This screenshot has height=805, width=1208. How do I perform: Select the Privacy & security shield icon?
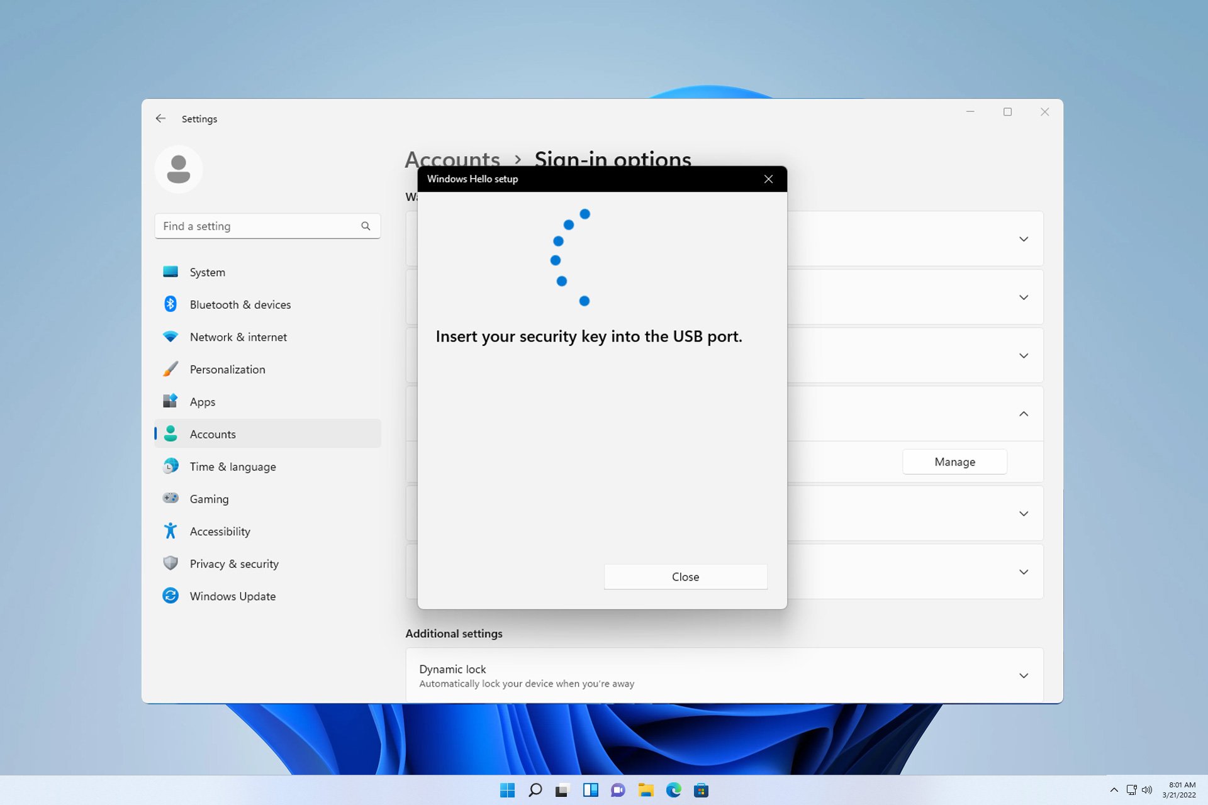click(x=171, y=563)
